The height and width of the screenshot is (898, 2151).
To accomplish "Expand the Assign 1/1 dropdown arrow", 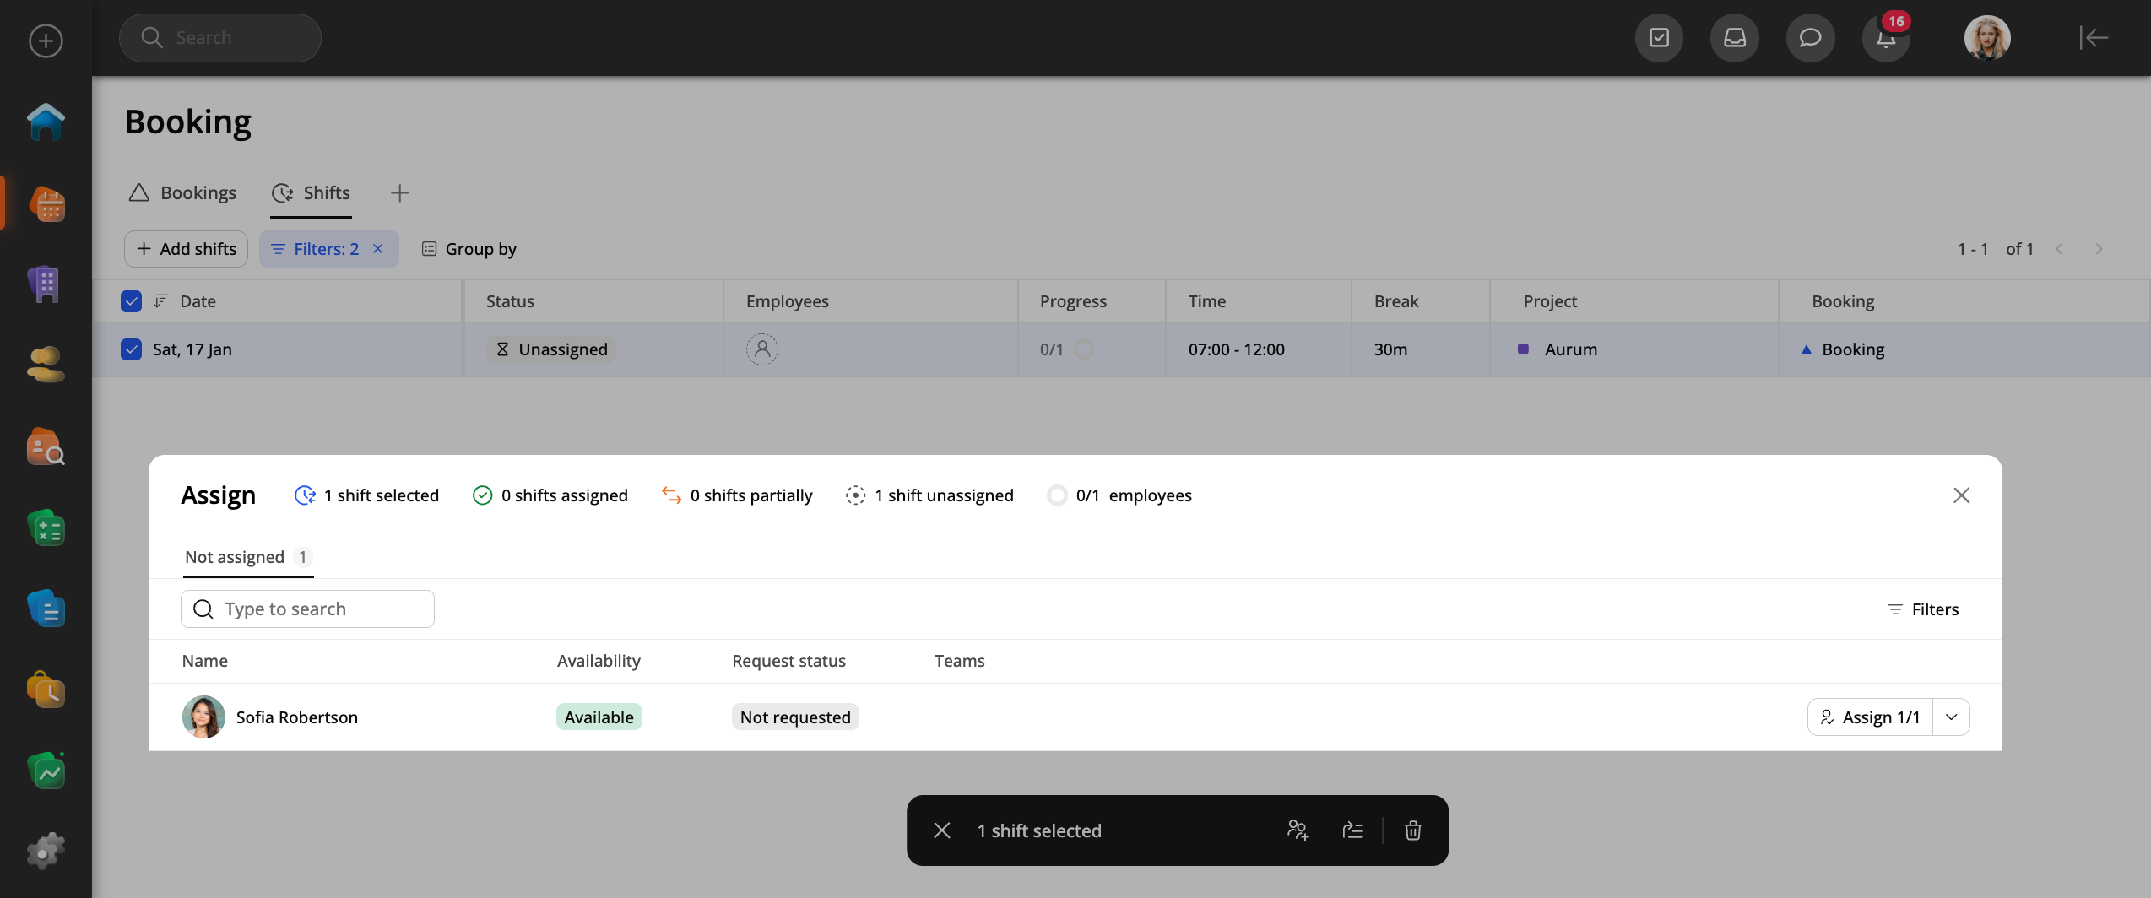I will tap(1951, 717).
